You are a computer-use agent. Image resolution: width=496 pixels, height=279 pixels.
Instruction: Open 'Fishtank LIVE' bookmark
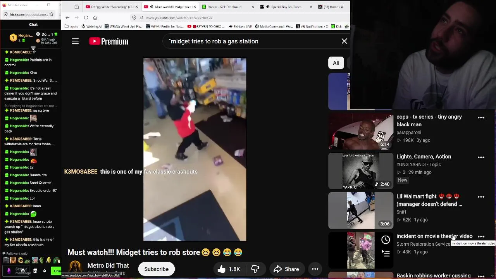coord(240,26)
